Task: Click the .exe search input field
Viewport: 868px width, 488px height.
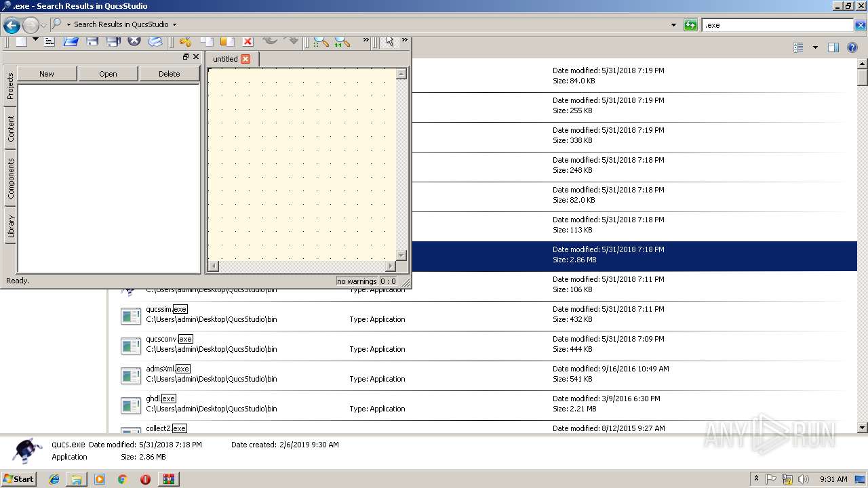Action: point(777,25)
